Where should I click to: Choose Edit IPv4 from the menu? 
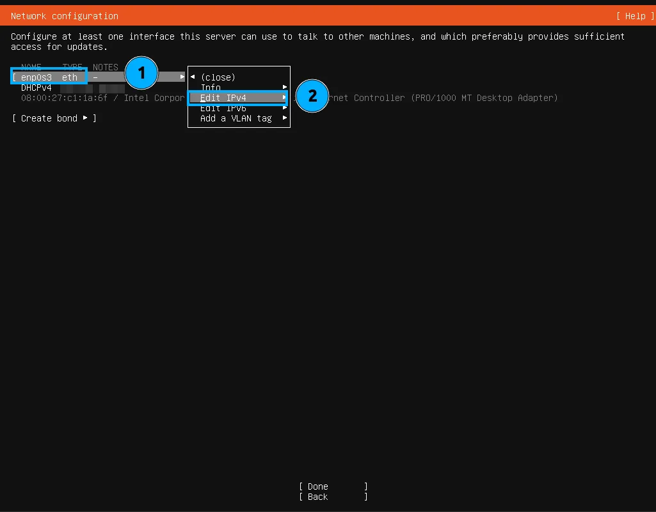(x=223, y=98)
